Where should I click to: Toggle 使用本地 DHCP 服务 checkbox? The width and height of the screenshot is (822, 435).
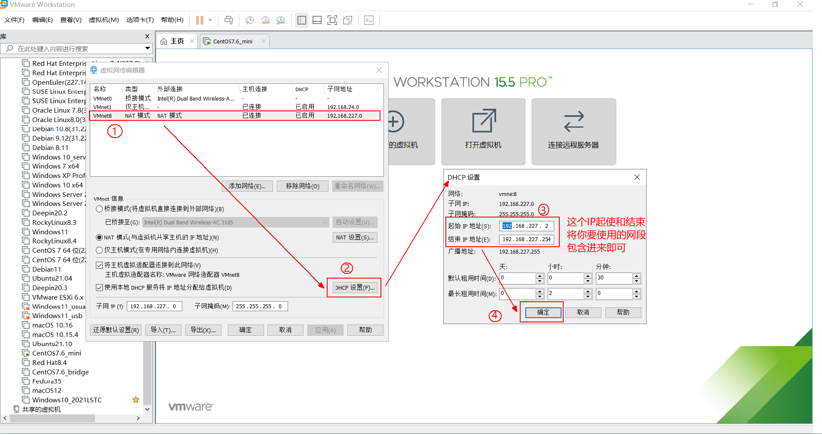coord(99,288)
